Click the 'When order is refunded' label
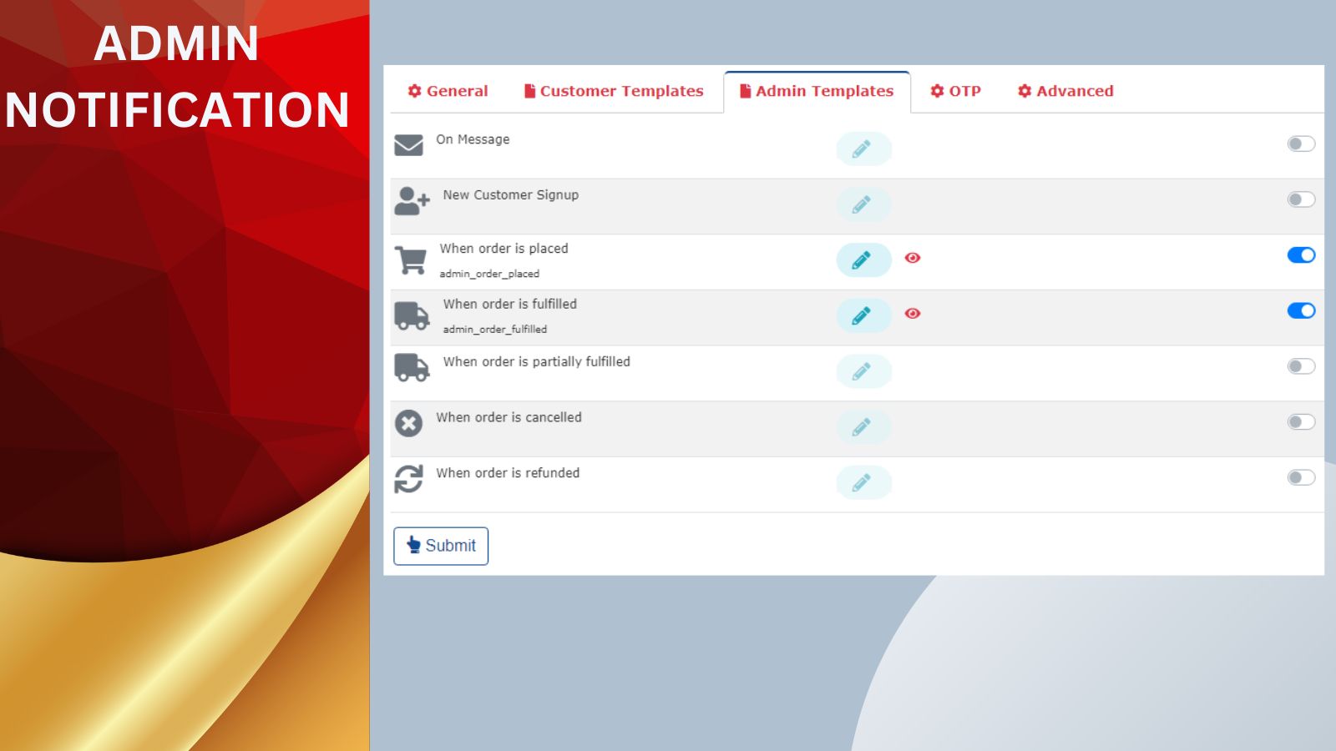 [x=508, y=473]
